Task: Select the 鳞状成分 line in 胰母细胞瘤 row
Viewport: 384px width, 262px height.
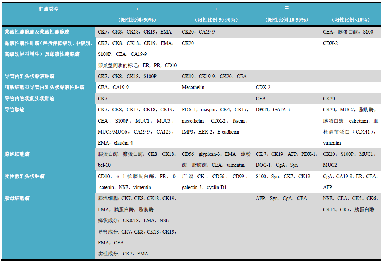Action: pos(133,220)
